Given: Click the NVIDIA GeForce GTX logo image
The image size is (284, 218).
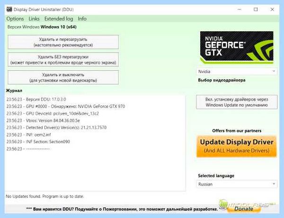Looking at the screenshot, I should pos(237,47).
